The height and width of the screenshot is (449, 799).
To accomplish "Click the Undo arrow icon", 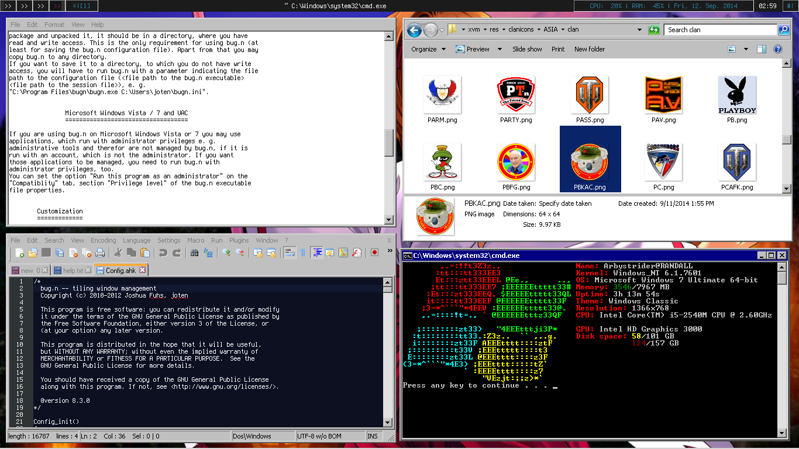I will [163, 253].
